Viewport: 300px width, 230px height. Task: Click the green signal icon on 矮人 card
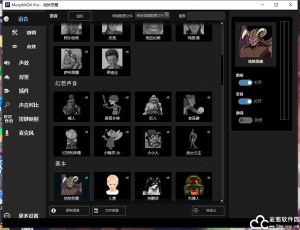86,97
